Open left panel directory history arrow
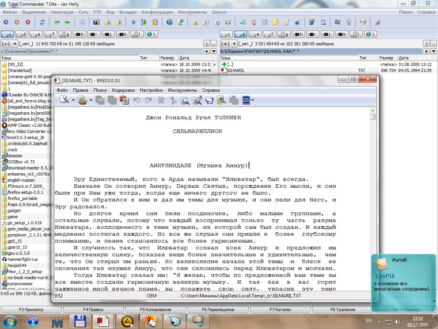The height and width of the screenshot is (329, 438). pyautogui.click(x=214, y=51)
